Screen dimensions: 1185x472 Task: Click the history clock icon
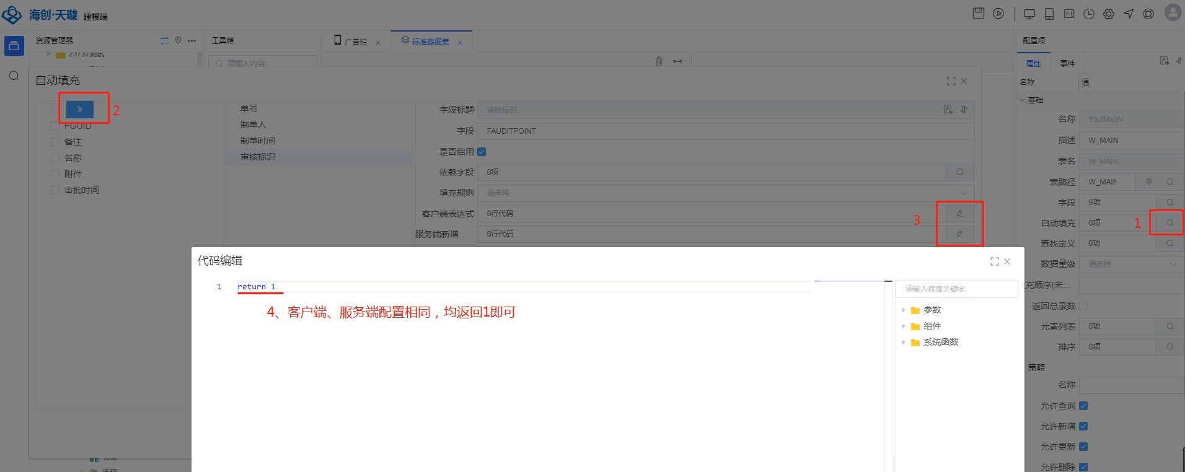click(1089, 14)
